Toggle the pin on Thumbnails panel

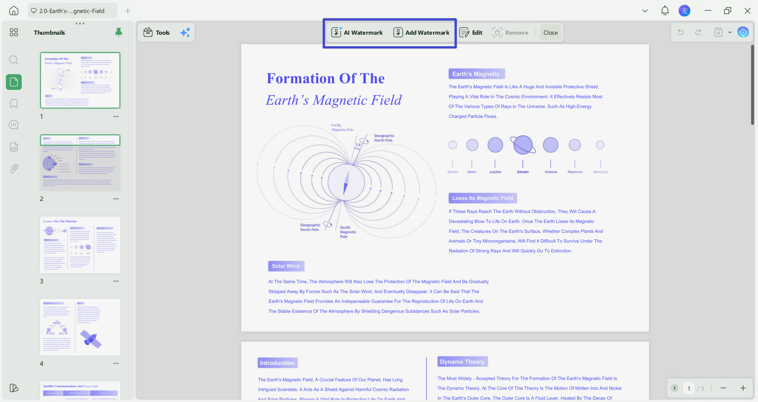(x=118, y=32)
